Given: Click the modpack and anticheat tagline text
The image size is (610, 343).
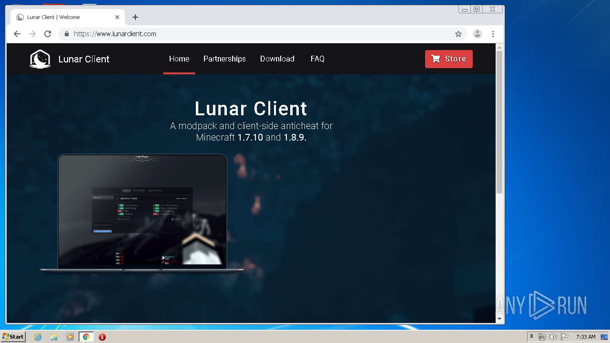Looking at the screenshot, I should [x=251, y=131].
